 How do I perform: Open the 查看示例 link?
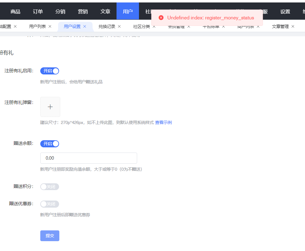(163, 122)
